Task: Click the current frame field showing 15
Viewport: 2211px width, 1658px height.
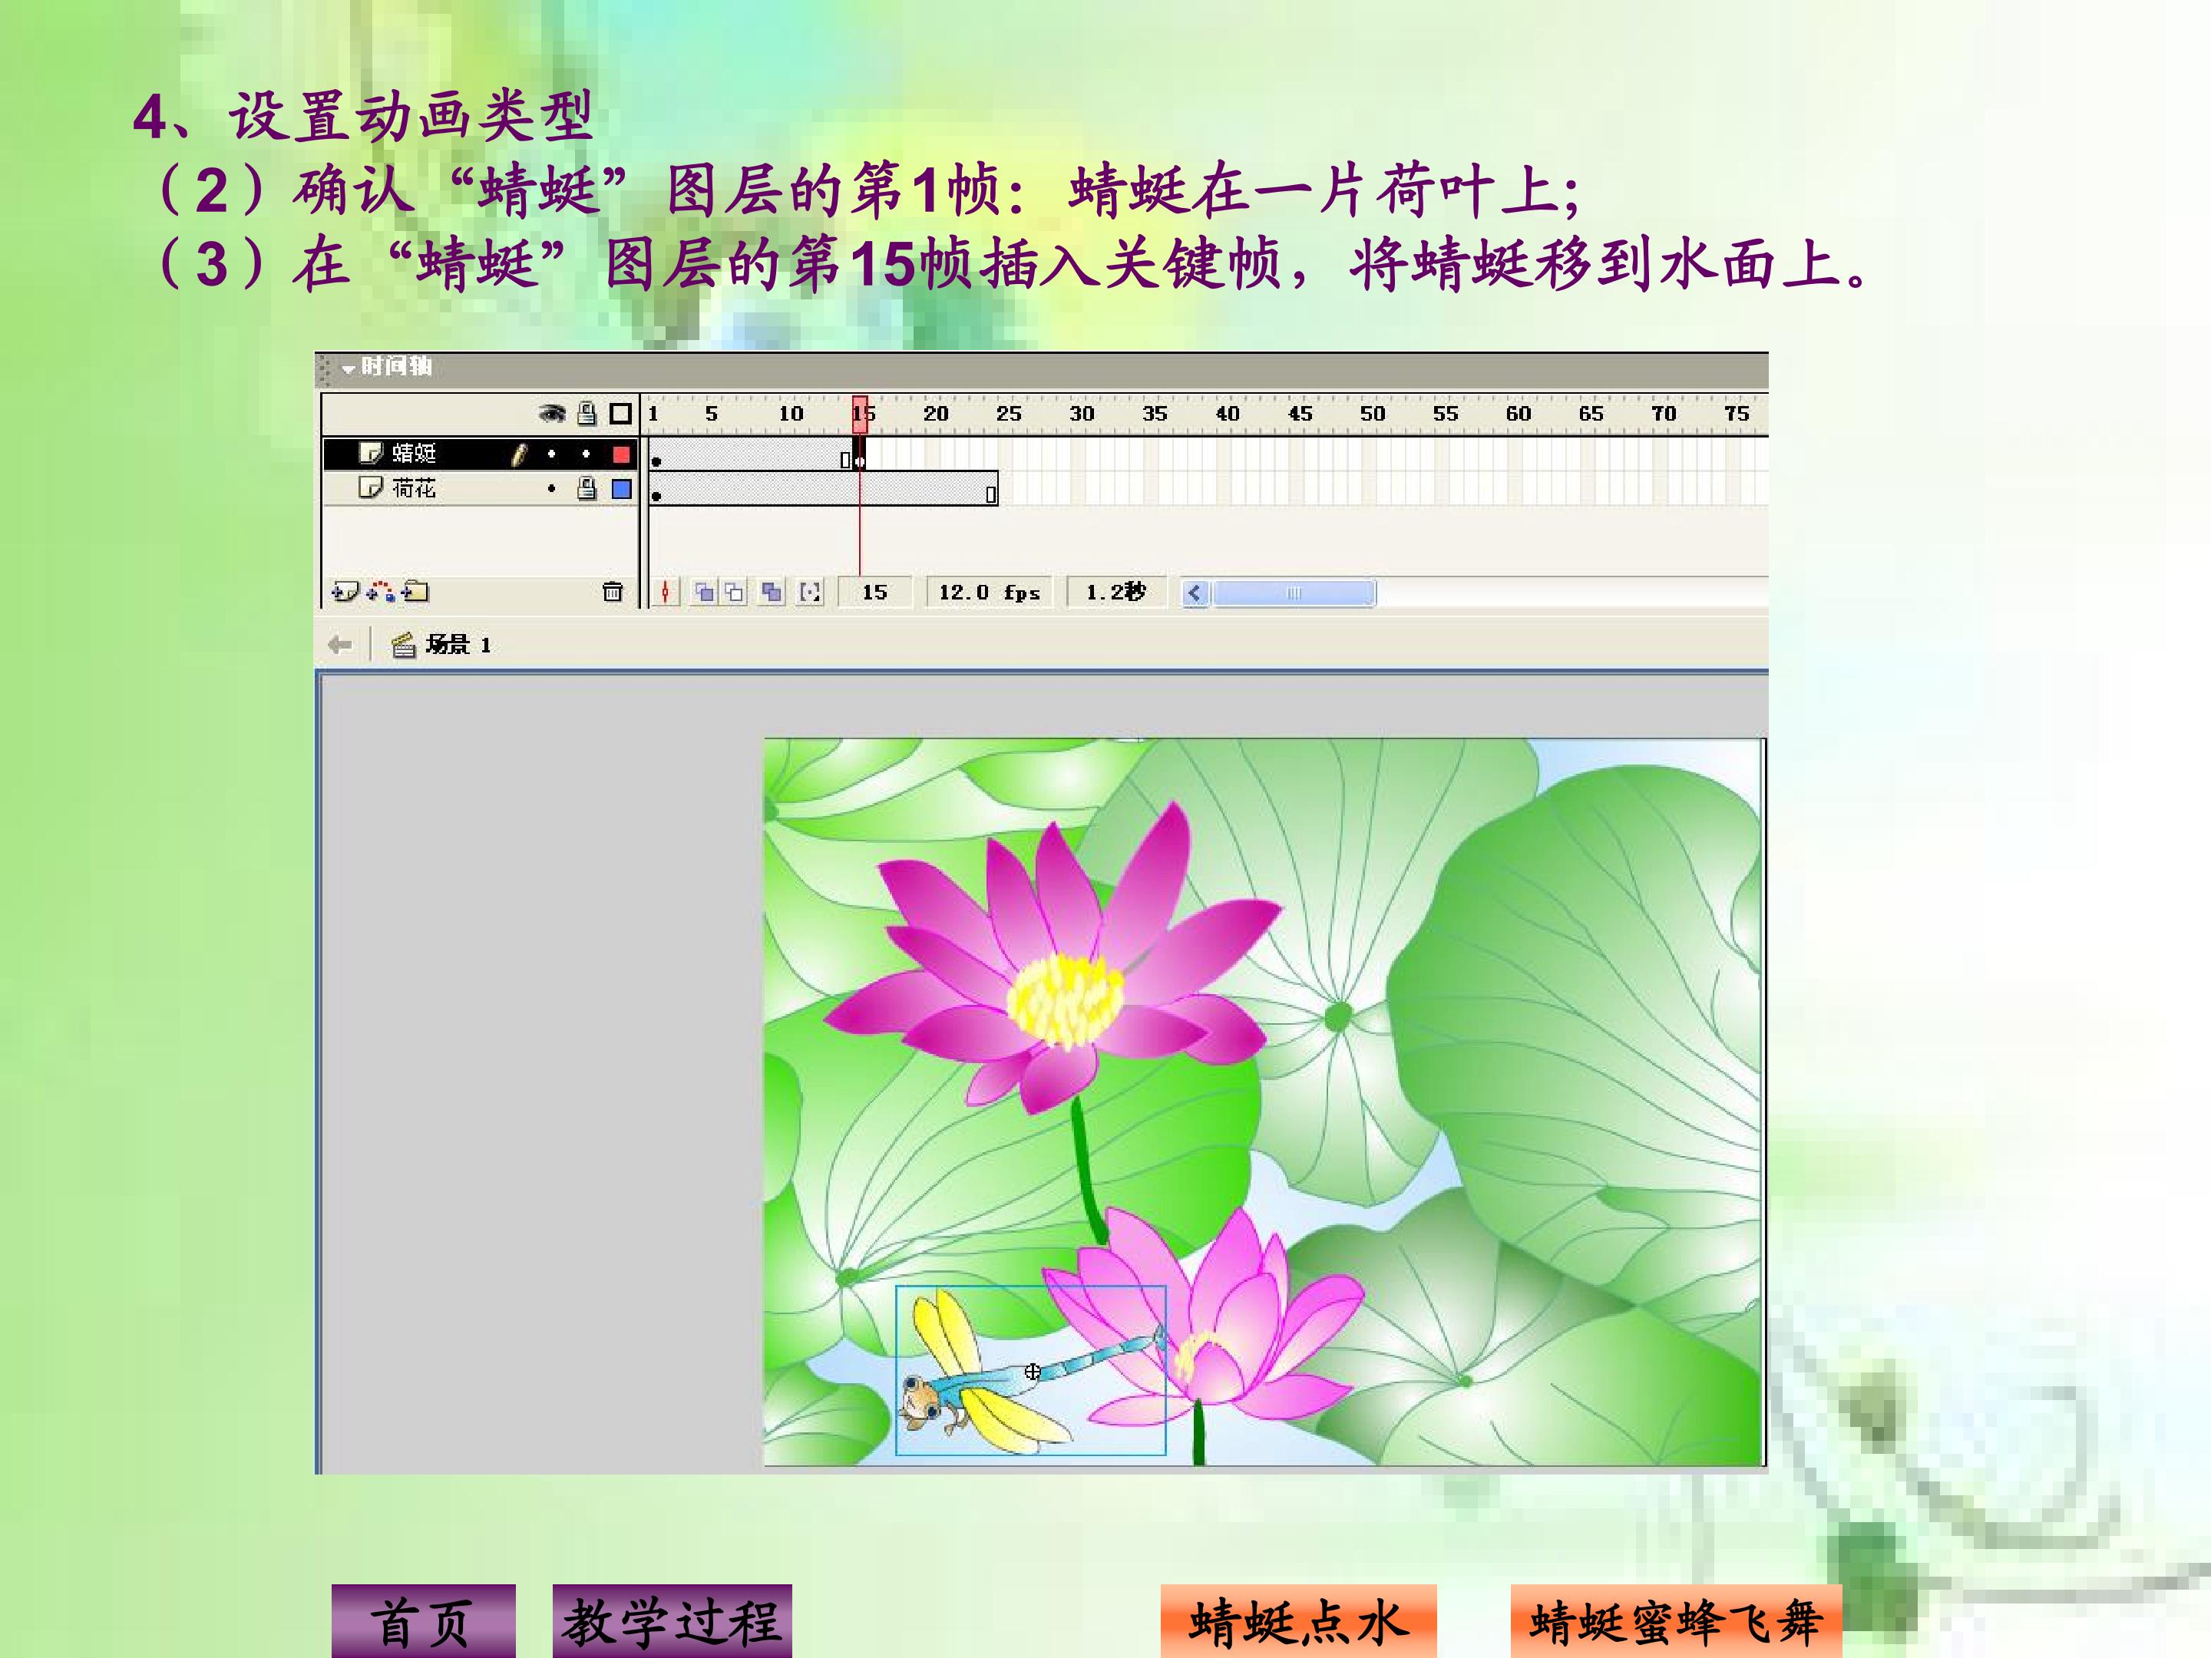Action: point(874,593)
